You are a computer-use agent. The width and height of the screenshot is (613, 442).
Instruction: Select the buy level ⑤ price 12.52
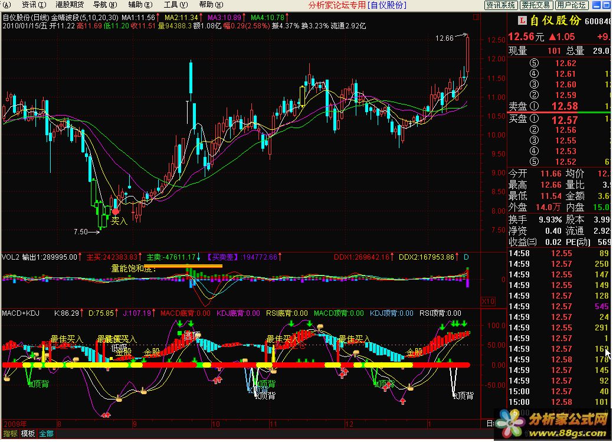(565, 162)
